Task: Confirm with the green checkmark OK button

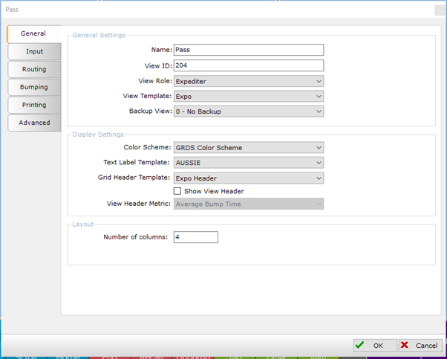Action: coord(373,346)
